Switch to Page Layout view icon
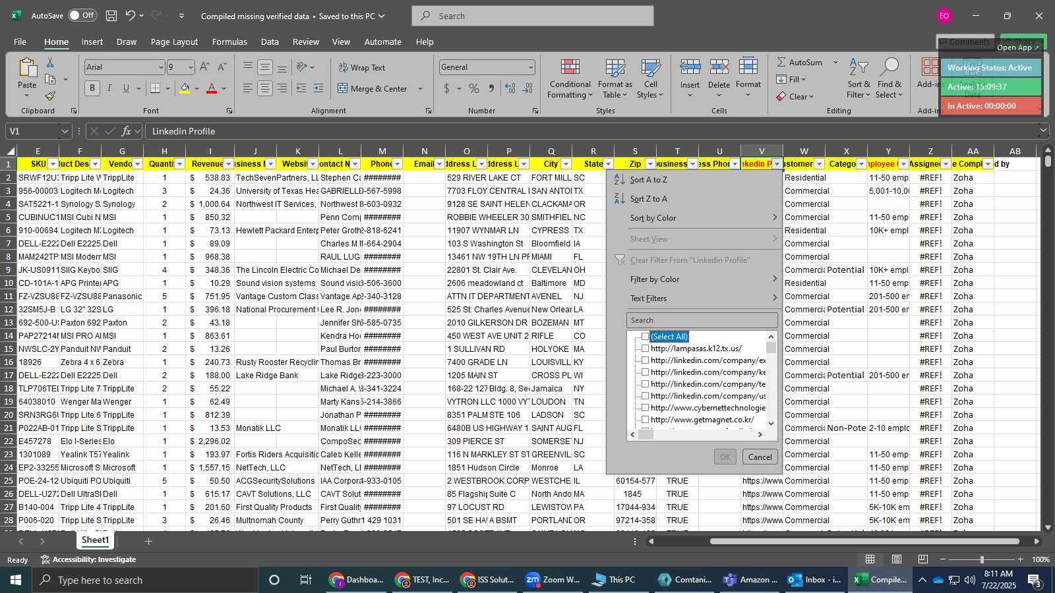The height and width of the screenshot is (593, 1055). click(897, 559)
